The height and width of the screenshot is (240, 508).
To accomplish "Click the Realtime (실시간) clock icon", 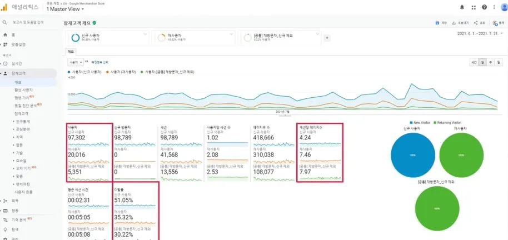I will [x=5, y=63].
